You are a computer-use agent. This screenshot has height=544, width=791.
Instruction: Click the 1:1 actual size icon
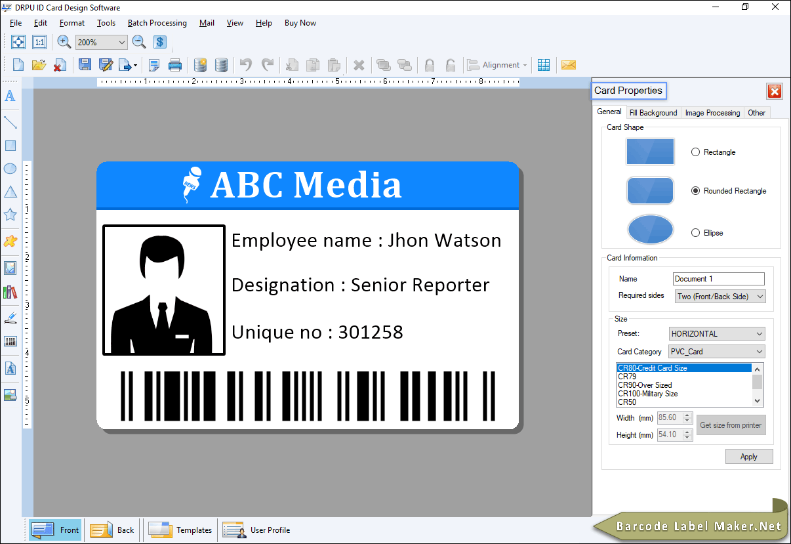click(39, 42)
